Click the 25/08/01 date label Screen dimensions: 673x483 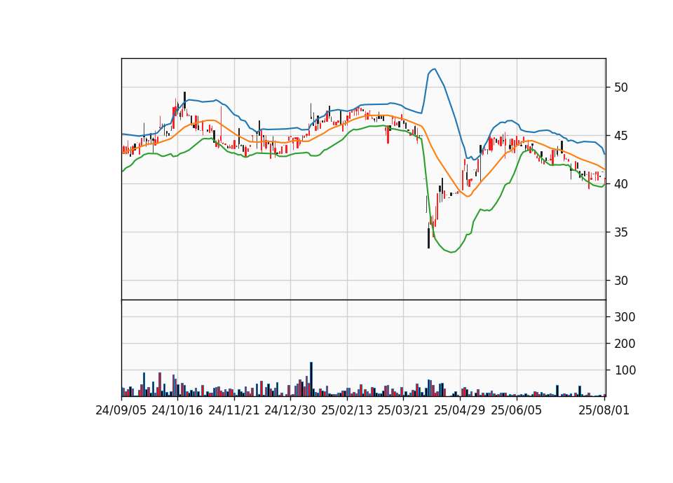[x=604, y=410]
